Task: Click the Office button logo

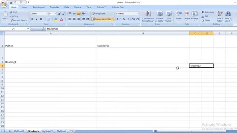Action: [4, 4]
